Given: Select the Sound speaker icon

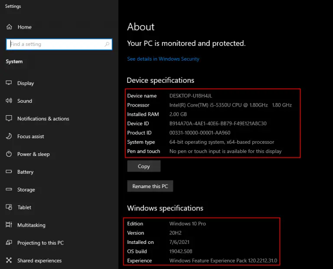Looking at the screenshot, I should (9, 100).
